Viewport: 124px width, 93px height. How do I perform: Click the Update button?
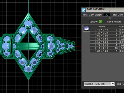(94, 22)
